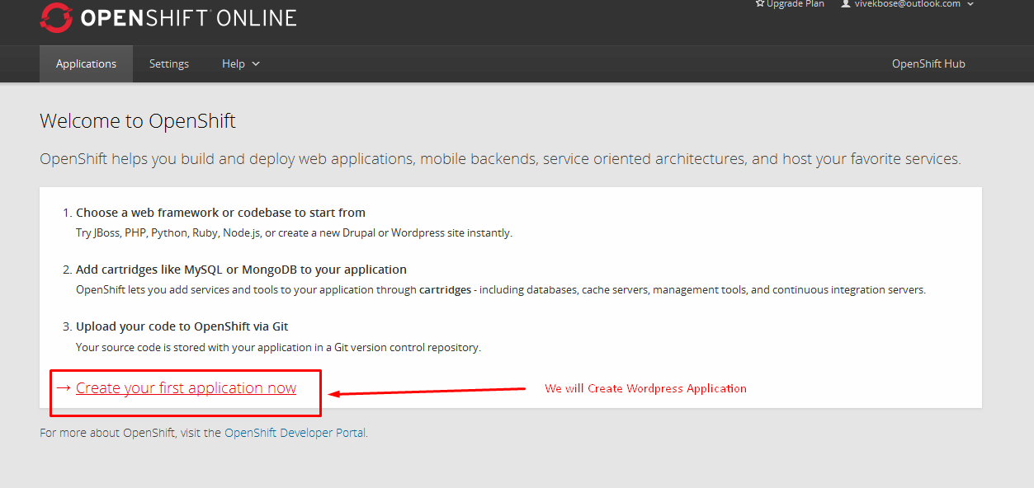Go to OpenShift Hub

pyautogui.click(x=928, y=63)
